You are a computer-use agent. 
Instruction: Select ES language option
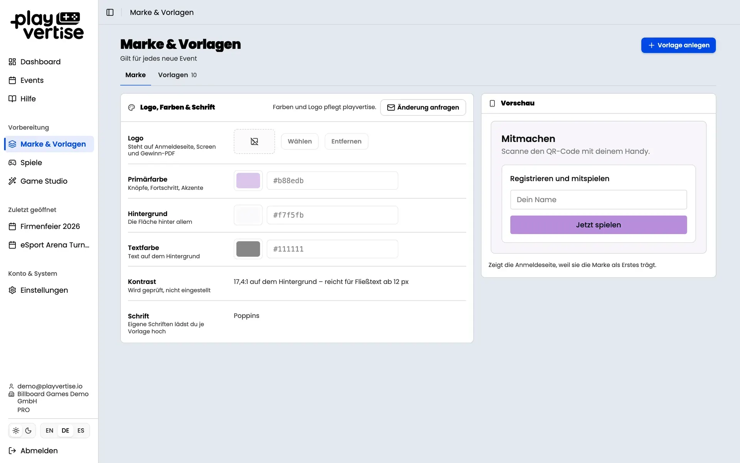point(81,431)
